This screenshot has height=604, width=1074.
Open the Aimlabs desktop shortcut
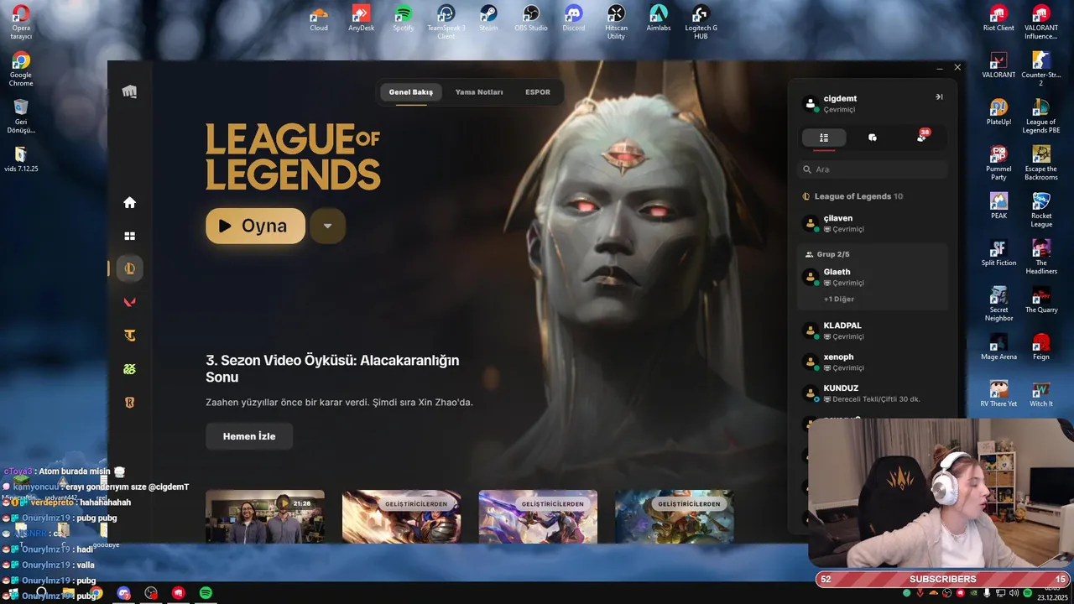click(659, 18)
